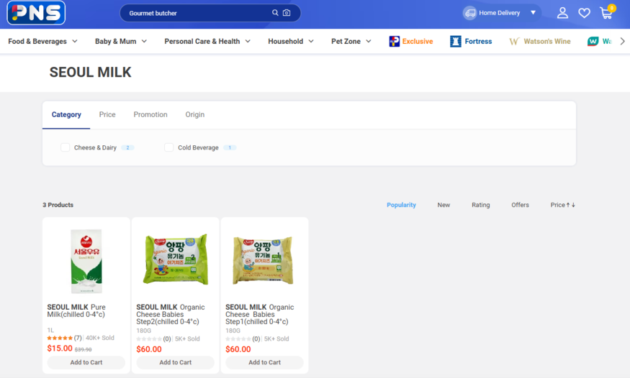Click the Watsons W logo icon

(x=593, y=41)
